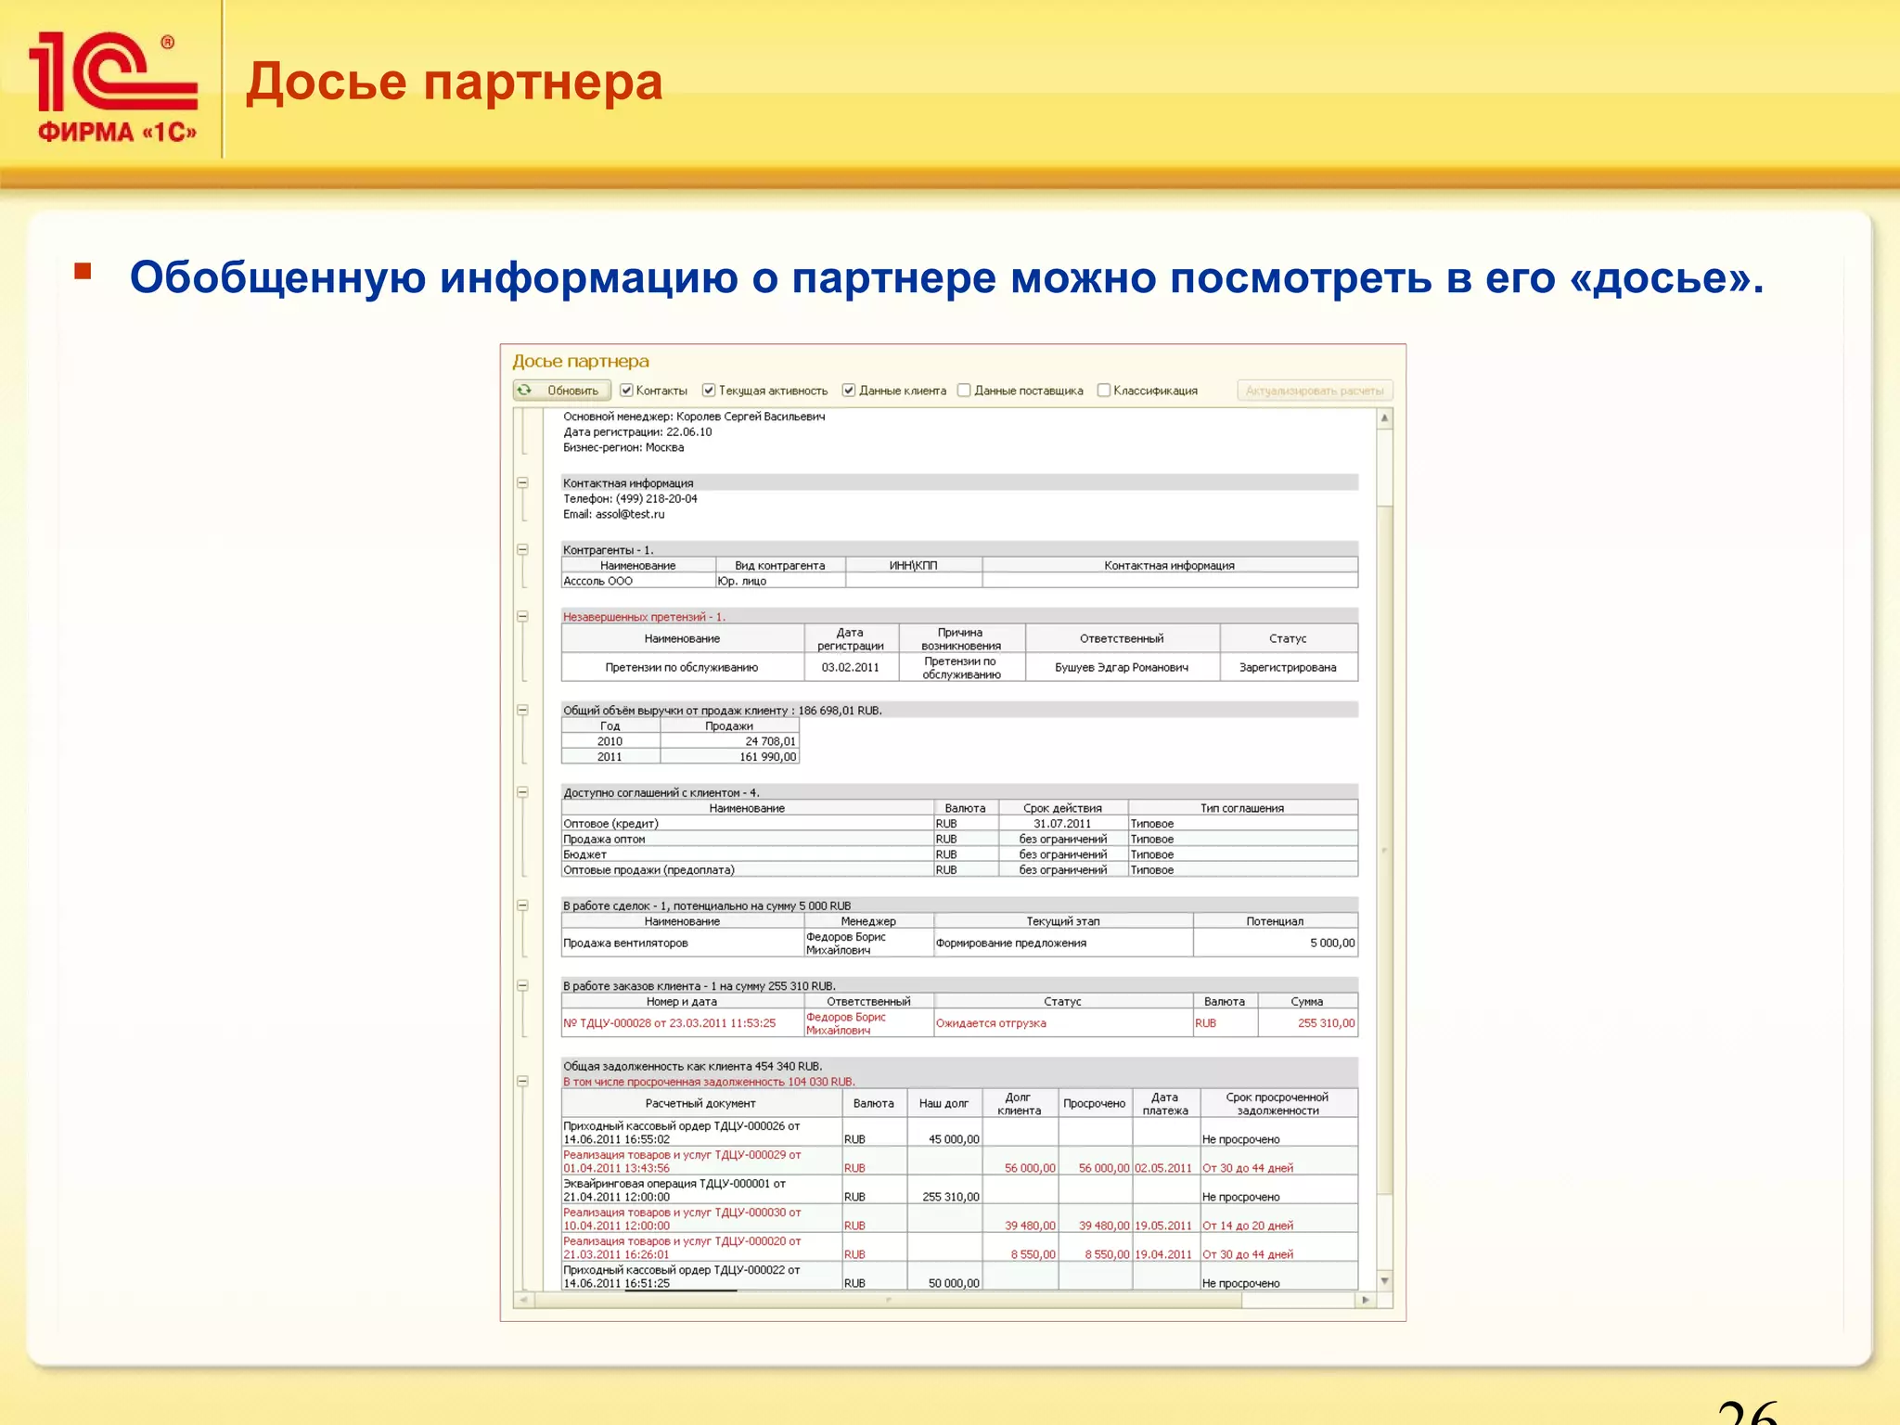The height and width of the screenshot is (1425, 1900).
Task: Click the 1C company logo
Action: 114,86
